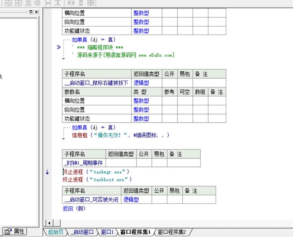This screenshot has height=237, width=293.
Task: Click the 纵向位置 parameter name below 参数名 header
Action: [74, 110]
